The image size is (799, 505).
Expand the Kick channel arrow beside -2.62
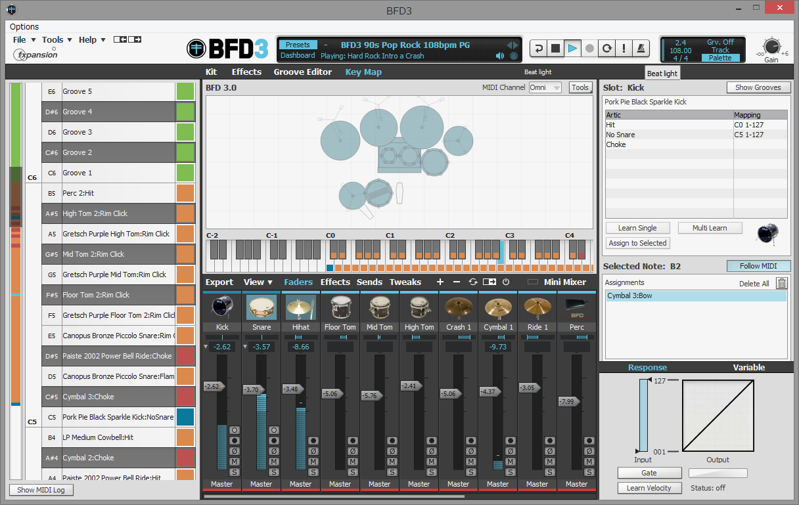(x=206, y=347)
